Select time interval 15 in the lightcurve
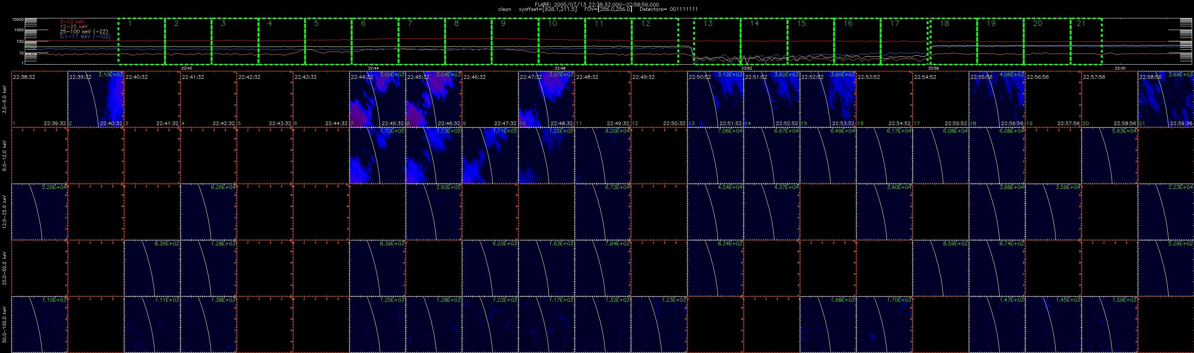Viewport: 1194px width, 353px height. coord(811,41)
